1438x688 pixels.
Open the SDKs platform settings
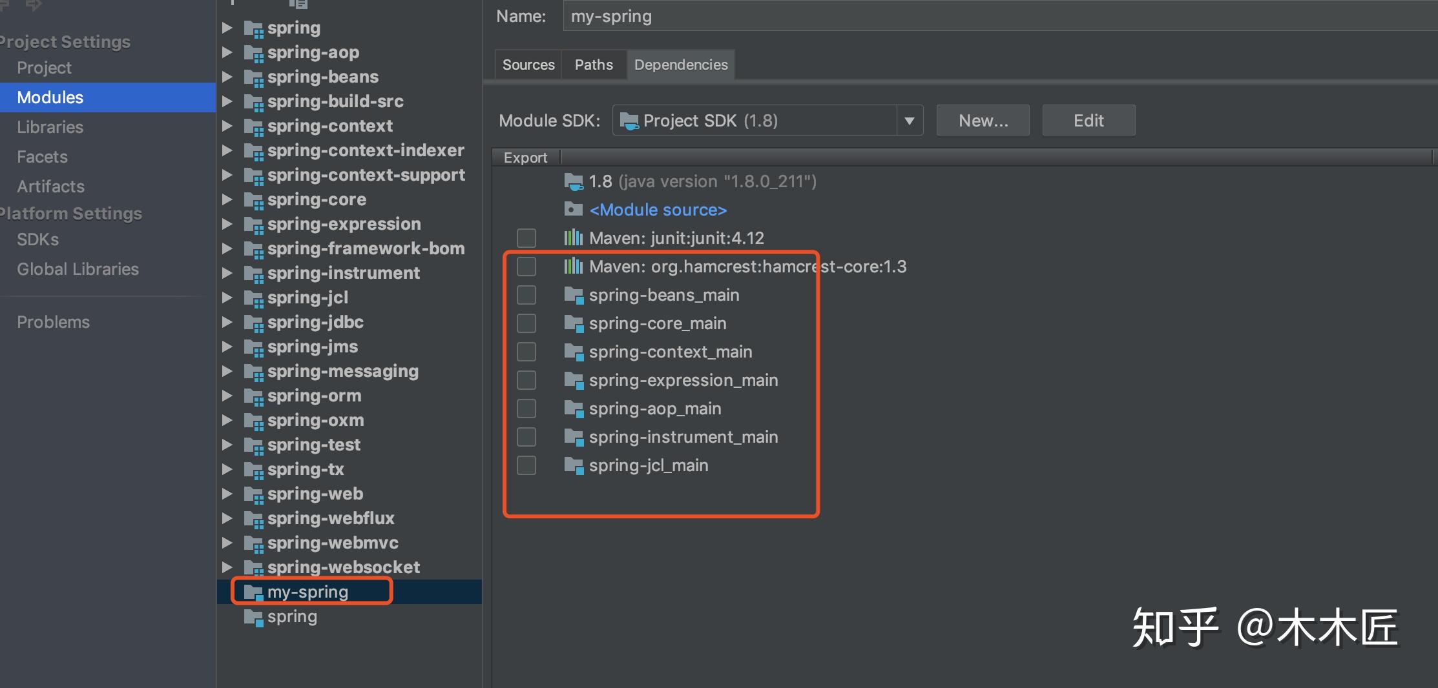coord(37,239)
